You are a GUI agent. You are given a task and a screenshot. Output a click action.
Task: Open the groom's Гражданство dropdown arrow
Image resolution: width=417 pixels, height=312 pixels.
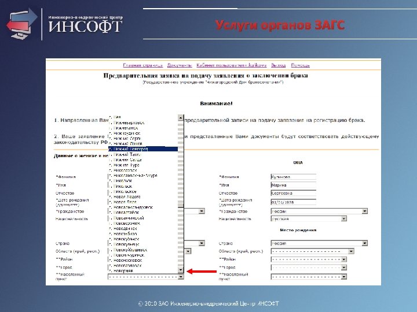point(202,211)
